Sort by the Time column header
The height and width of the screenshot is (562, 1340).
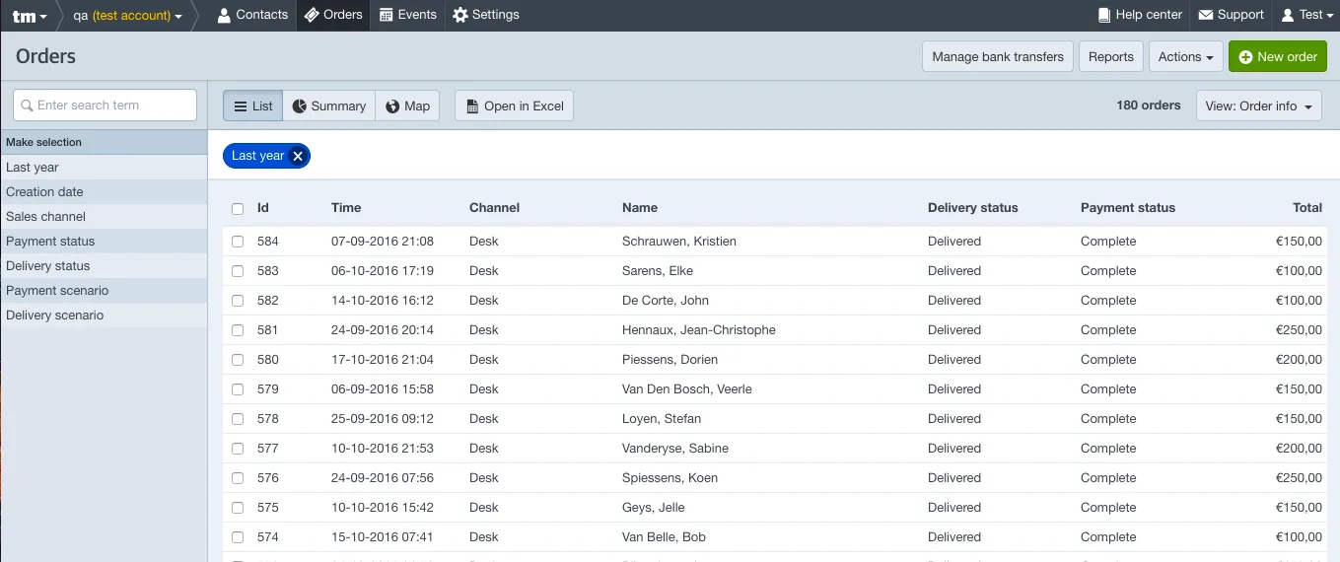point(346,208)
